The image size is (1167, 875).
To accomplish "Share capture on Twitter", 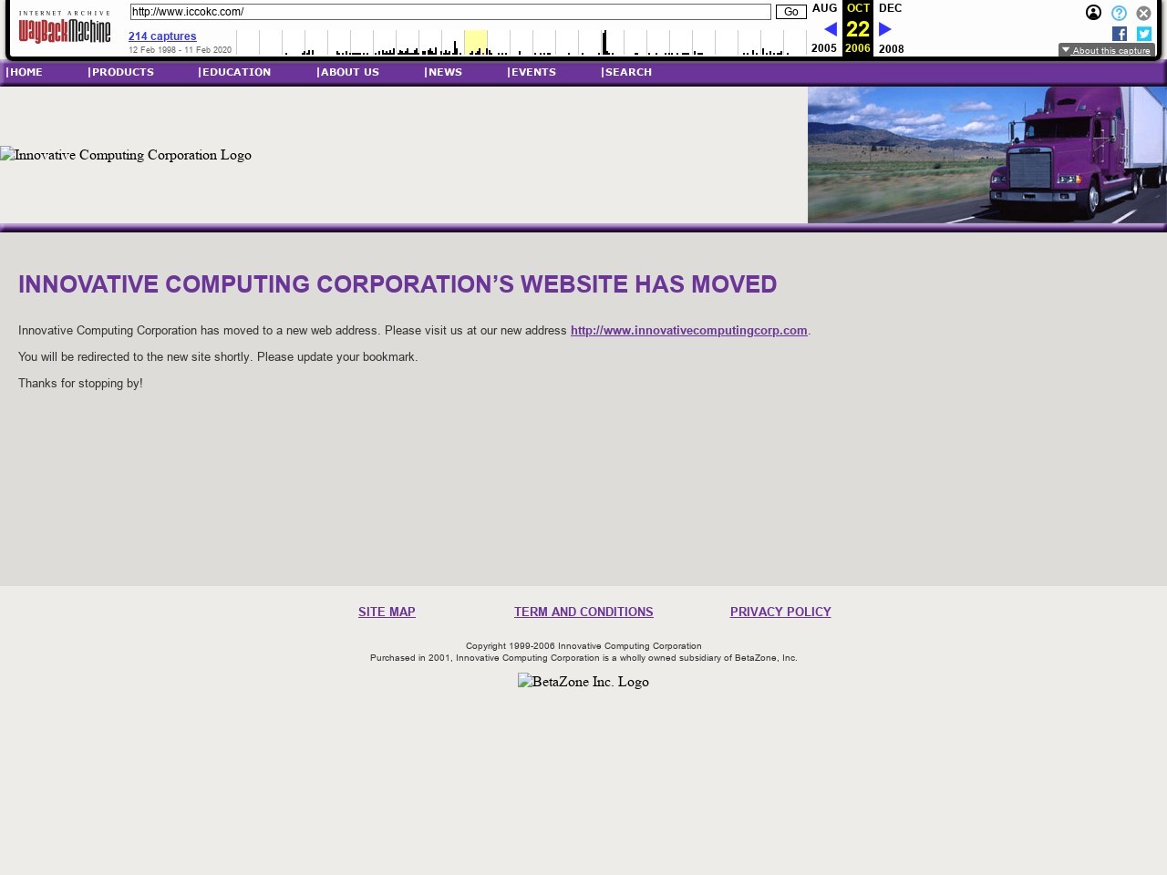I will [1144, 34].
